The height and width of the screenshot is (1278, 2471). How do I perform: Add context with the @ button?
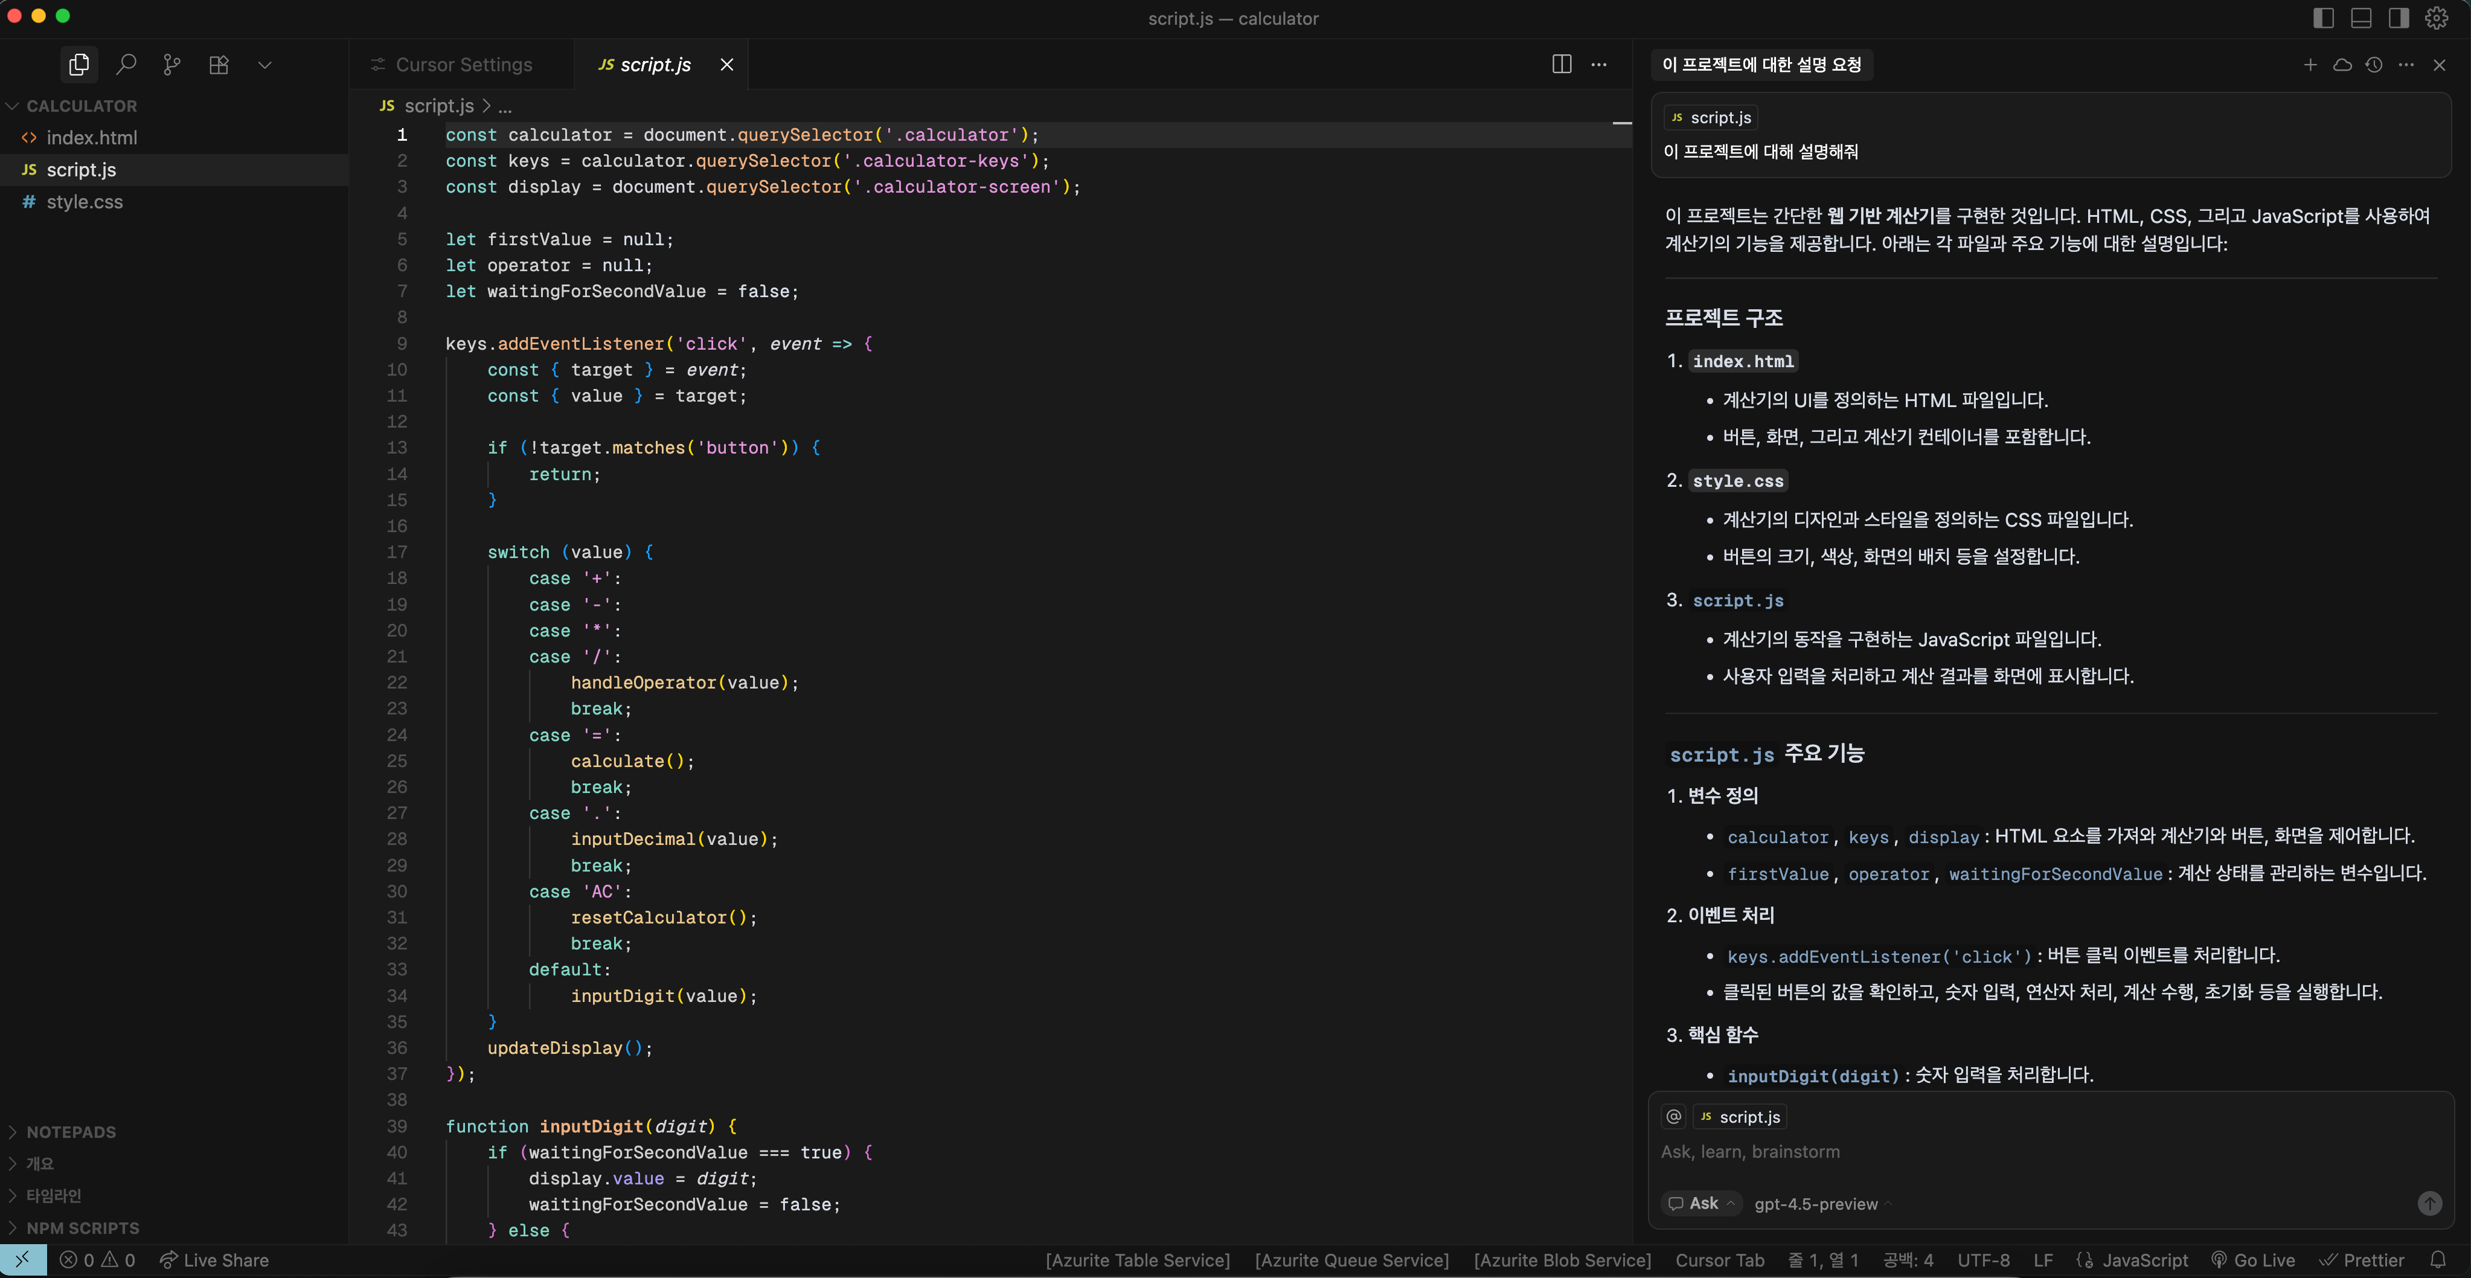tap(1674, 1117)
